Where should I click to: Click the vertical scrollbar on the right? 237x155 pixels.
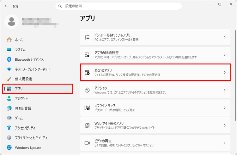pos(235,75)
